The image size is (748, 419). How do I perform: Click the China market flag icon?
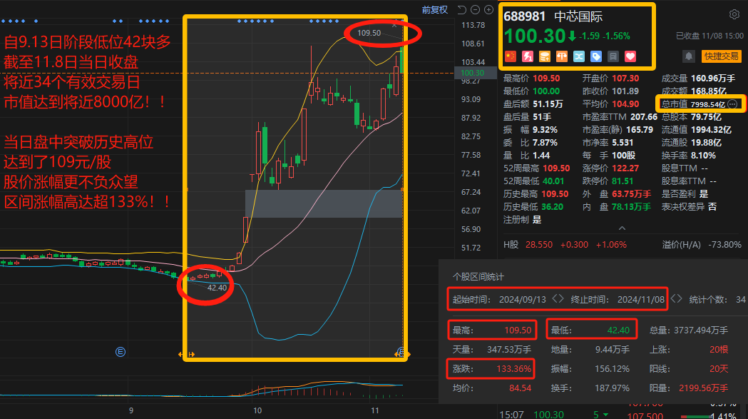pos(510,56)
